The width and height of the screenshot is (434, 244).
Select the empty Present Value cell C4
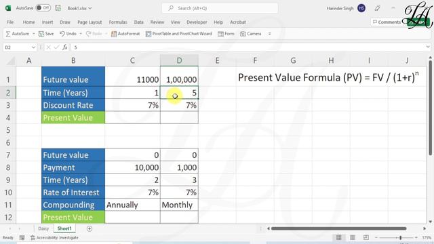[x=132, y=118]
